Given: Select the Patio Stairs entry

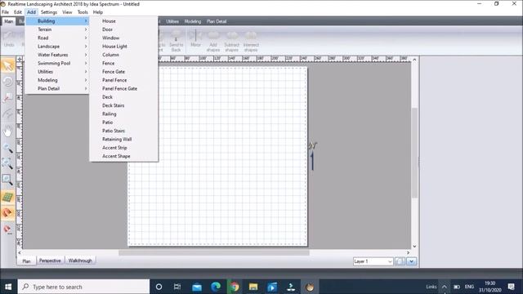Looking at the screenshot, I should (x=123, y=131).
